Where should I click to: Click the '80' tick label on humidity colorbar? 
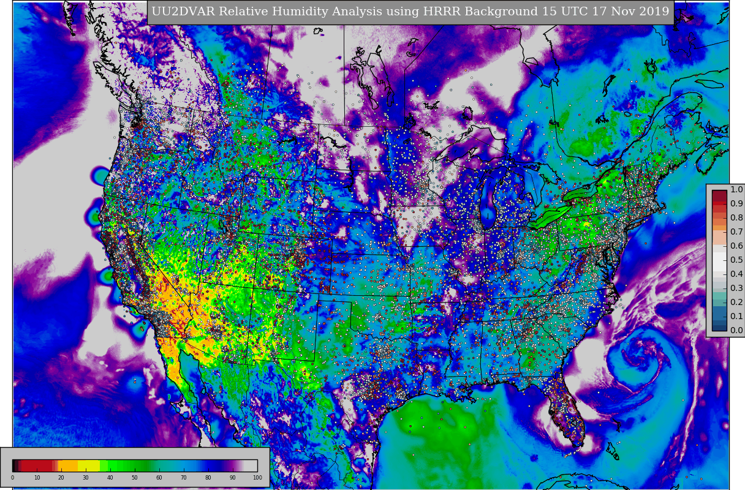click(x=208, y=478)
